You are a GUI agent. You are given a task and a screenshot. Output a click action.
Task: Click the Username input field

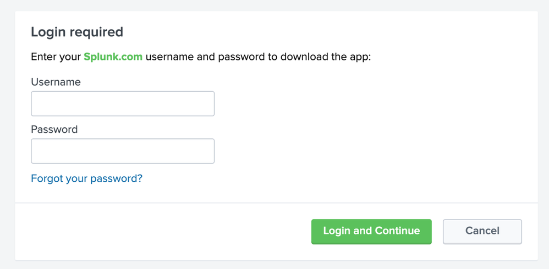[122, 104]
